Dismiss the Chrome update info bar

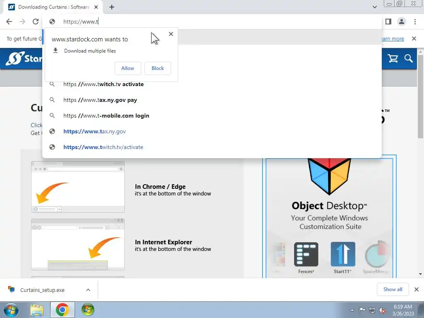(414, 39)
